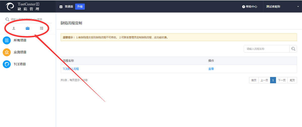Click the blue TCE项目 swirl icon
Image resolution: width=302 pixels, height=127 pixels.
pyautogui.click(x=7, y=64)
